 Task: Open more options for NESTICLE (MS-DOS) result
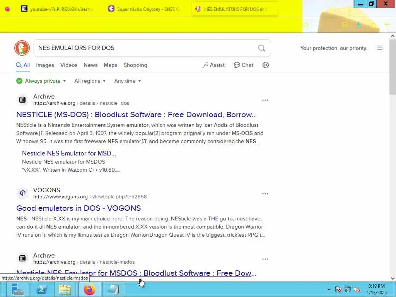[x=265, y=100]
